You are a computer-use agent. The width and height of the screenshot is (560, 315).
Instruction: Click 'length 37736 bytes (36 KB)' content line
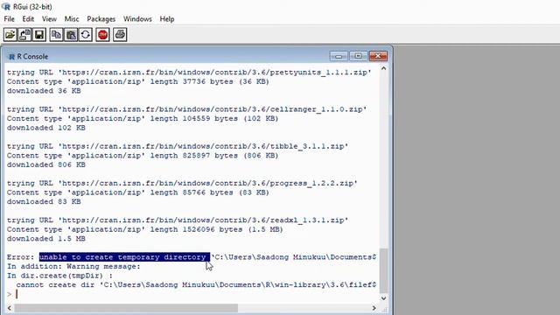[138, 81]
